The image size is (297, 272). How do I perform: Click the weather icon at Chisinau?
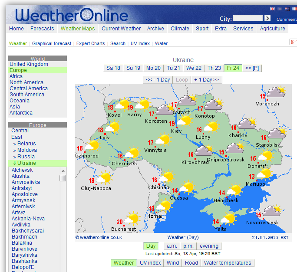(167, 177)
